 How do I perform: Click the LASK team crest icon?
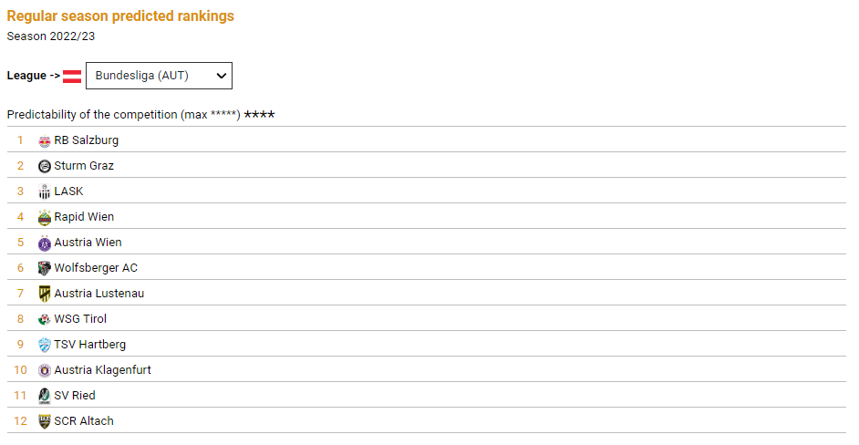tap(45, 191)
